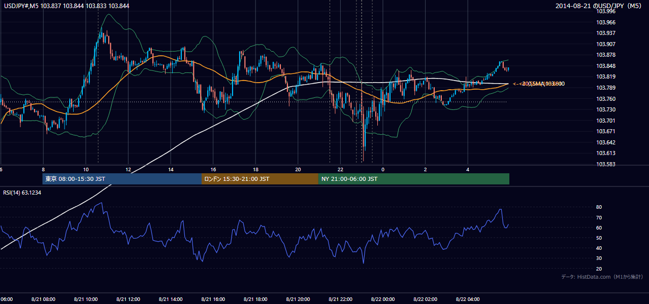The height and width of the screenshot is (304, 649).
Task: Click the 103.789 price axis label
Action: (606, 88)
